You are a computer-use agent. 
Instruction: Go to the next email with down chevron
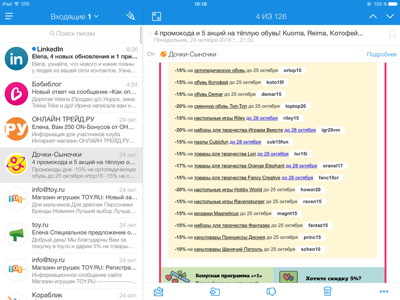(x=390, y=17)
